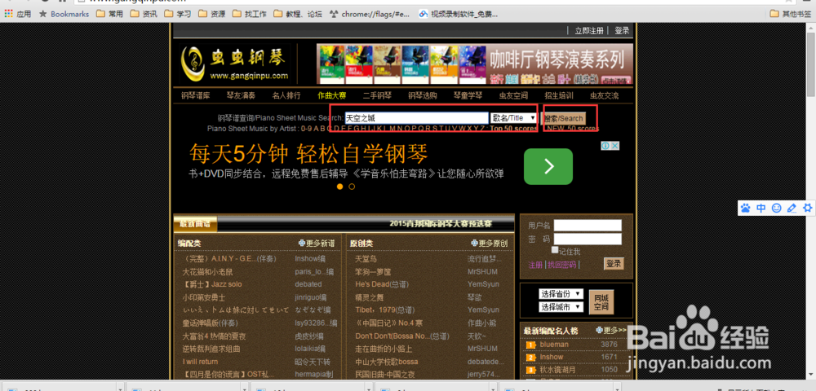The height and width of the screenshot is (391, 816).
Task: Click the 立即注册 link at top
Action: 589,31
